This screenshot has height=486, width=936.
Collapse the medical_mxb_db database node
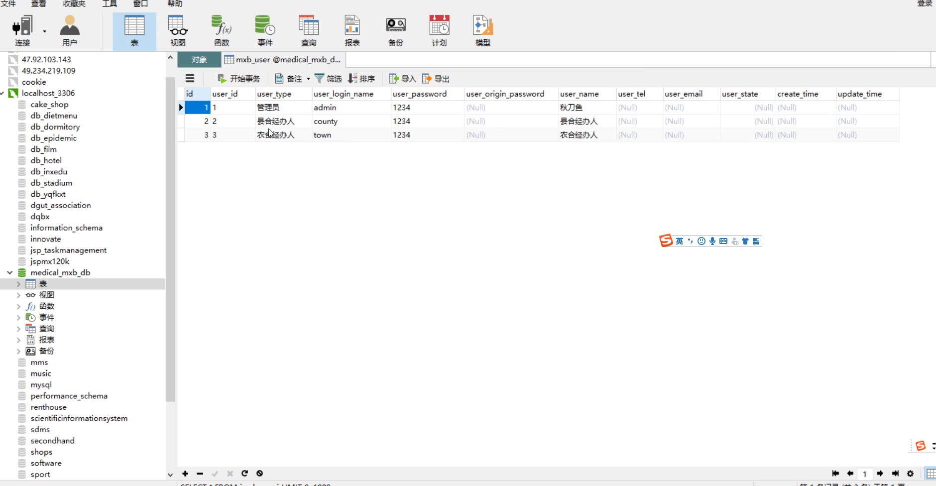tap(10, 273)
